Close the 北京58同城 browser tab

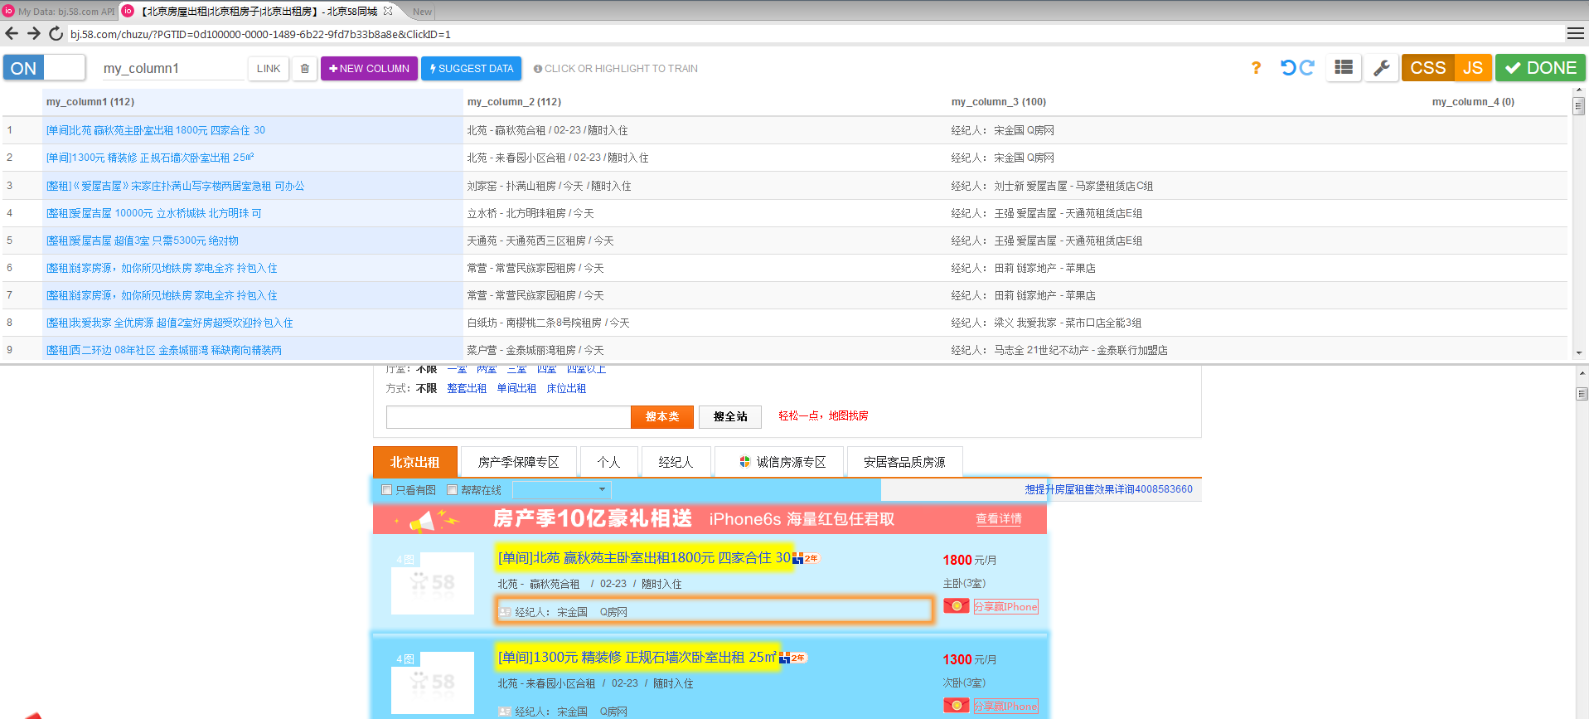(388, 12)
